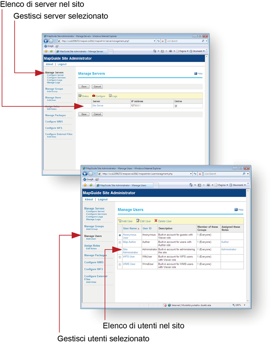Click the red Configure toolbox icon
This screenshot has width=277, height=344.
click(x=94, y=96)
